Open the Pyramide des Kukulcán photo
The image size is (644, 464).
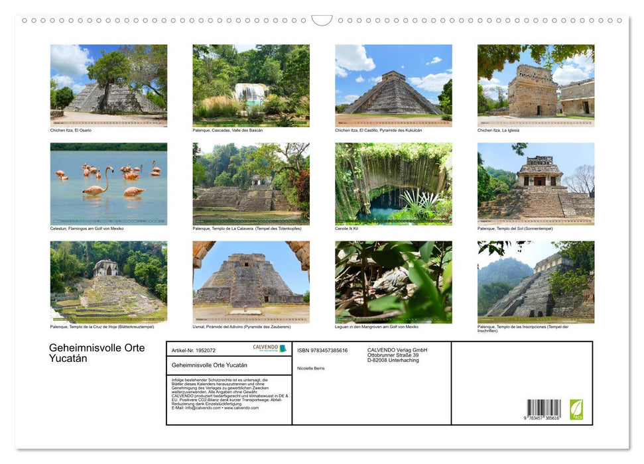pyautogui.click(x=393, y=85)
